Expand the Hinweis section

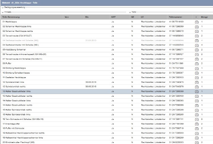coord(3,12)
